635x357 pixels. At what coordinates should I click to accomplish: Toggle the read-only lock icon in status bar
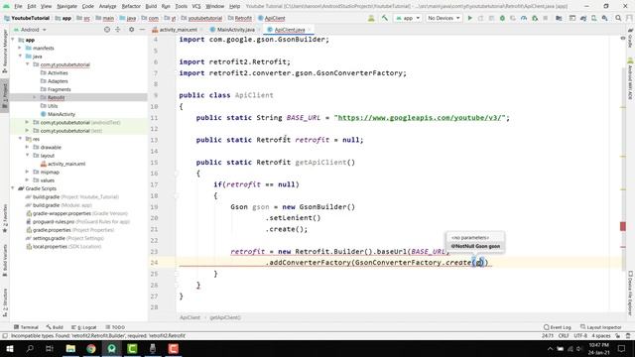617,335
